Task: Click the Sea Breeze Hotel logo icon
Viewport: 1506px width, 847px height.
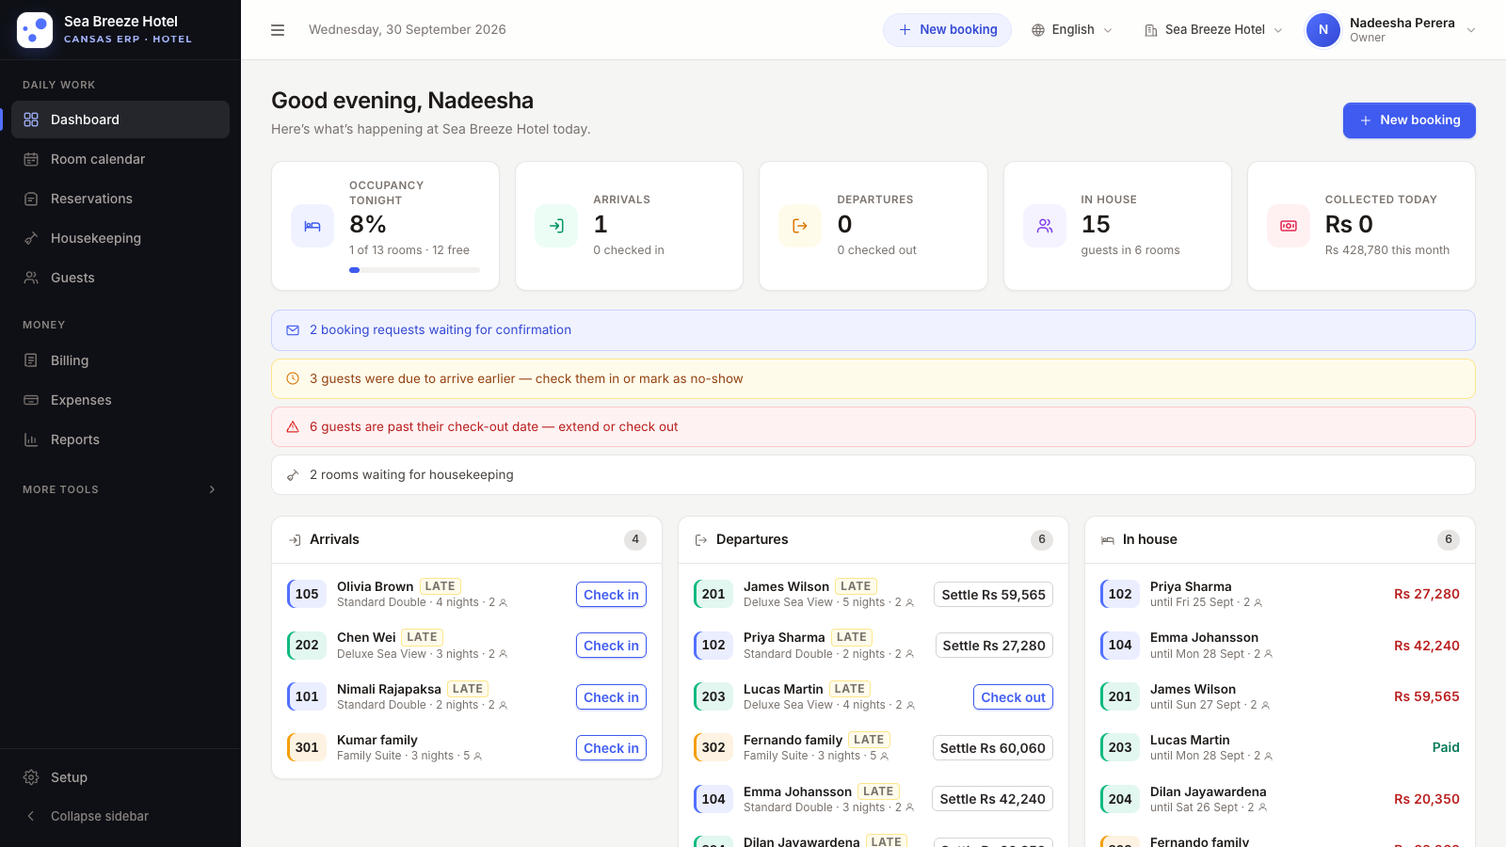Action: click(35, 30)
